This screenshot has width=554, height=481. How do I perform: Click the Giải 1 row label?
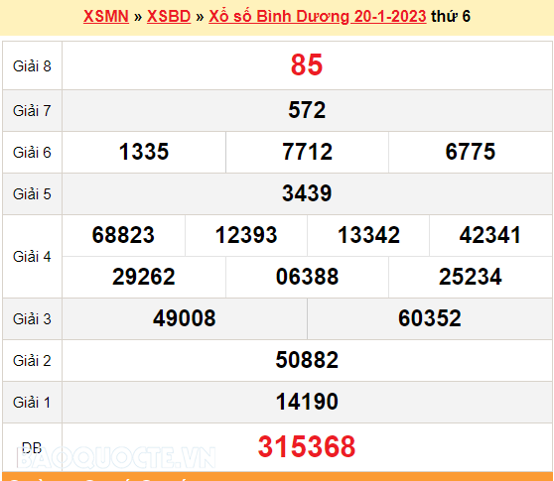coord(32,403)
